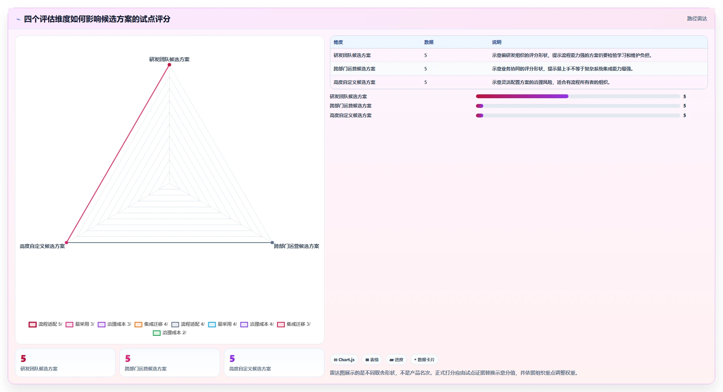Click the 高度自定义候选方案 progress row label
Image resolution: width=723 pixels, height=392 pixels.
351,116
